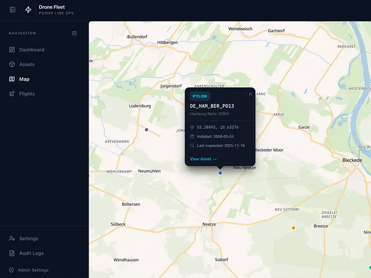Click the Admin Settings shield icon
The width and height of the screenshot is (371, 278).
coord(12,270)
